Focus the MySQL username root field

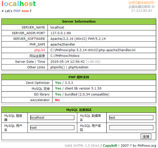pos(52,128)
